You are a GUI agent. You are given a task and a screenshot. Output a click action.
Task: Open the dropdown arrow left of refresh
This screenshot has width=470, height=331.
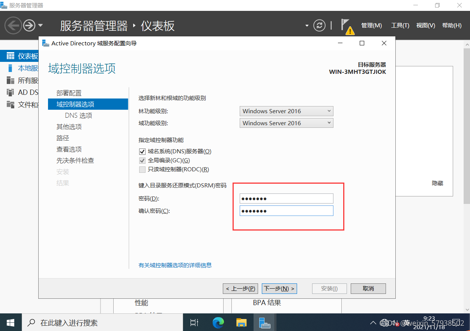tap(307, 26)
